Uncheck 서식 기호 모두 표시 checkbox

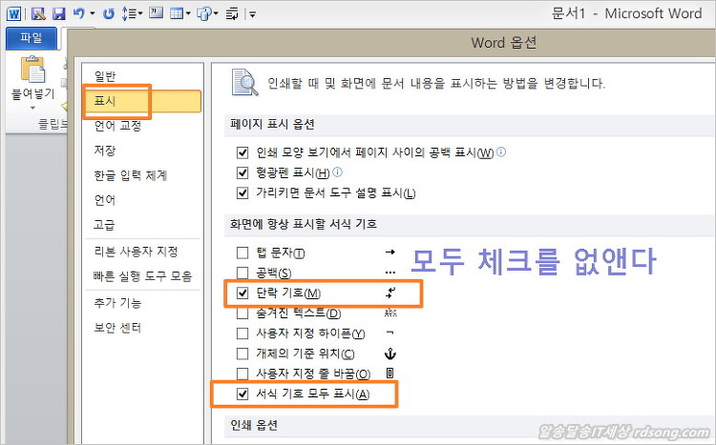coord(242,394)
